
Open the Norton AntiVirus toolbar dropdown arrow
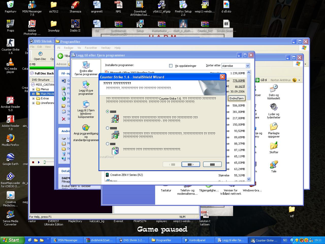(299, 80)
